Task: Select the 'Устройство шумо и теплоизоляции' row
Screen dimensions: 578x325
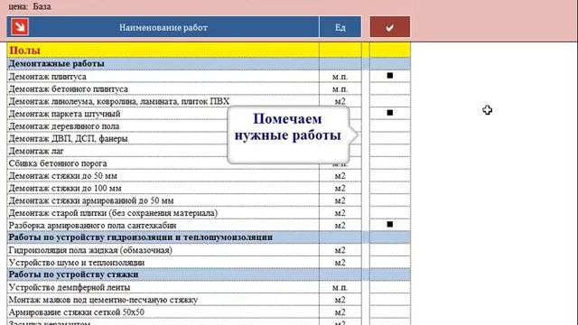Action: pyautogui.click(x=77, y=263)
